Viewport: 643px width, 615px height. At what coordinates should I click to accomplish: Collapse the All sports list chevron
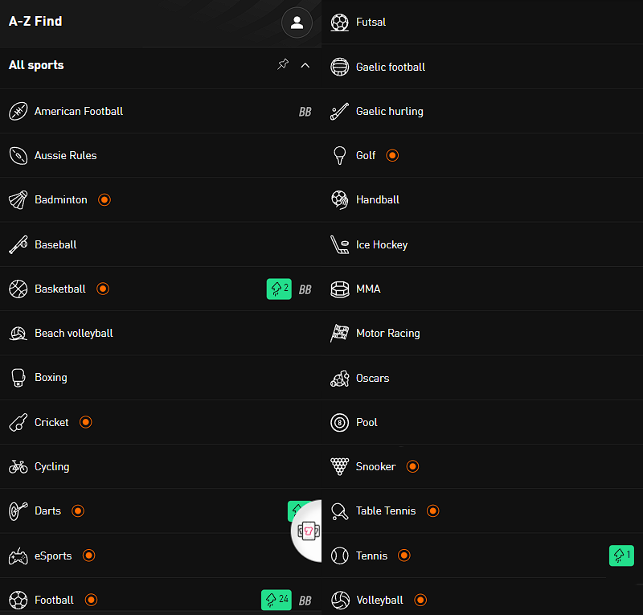tap(305, 65)
